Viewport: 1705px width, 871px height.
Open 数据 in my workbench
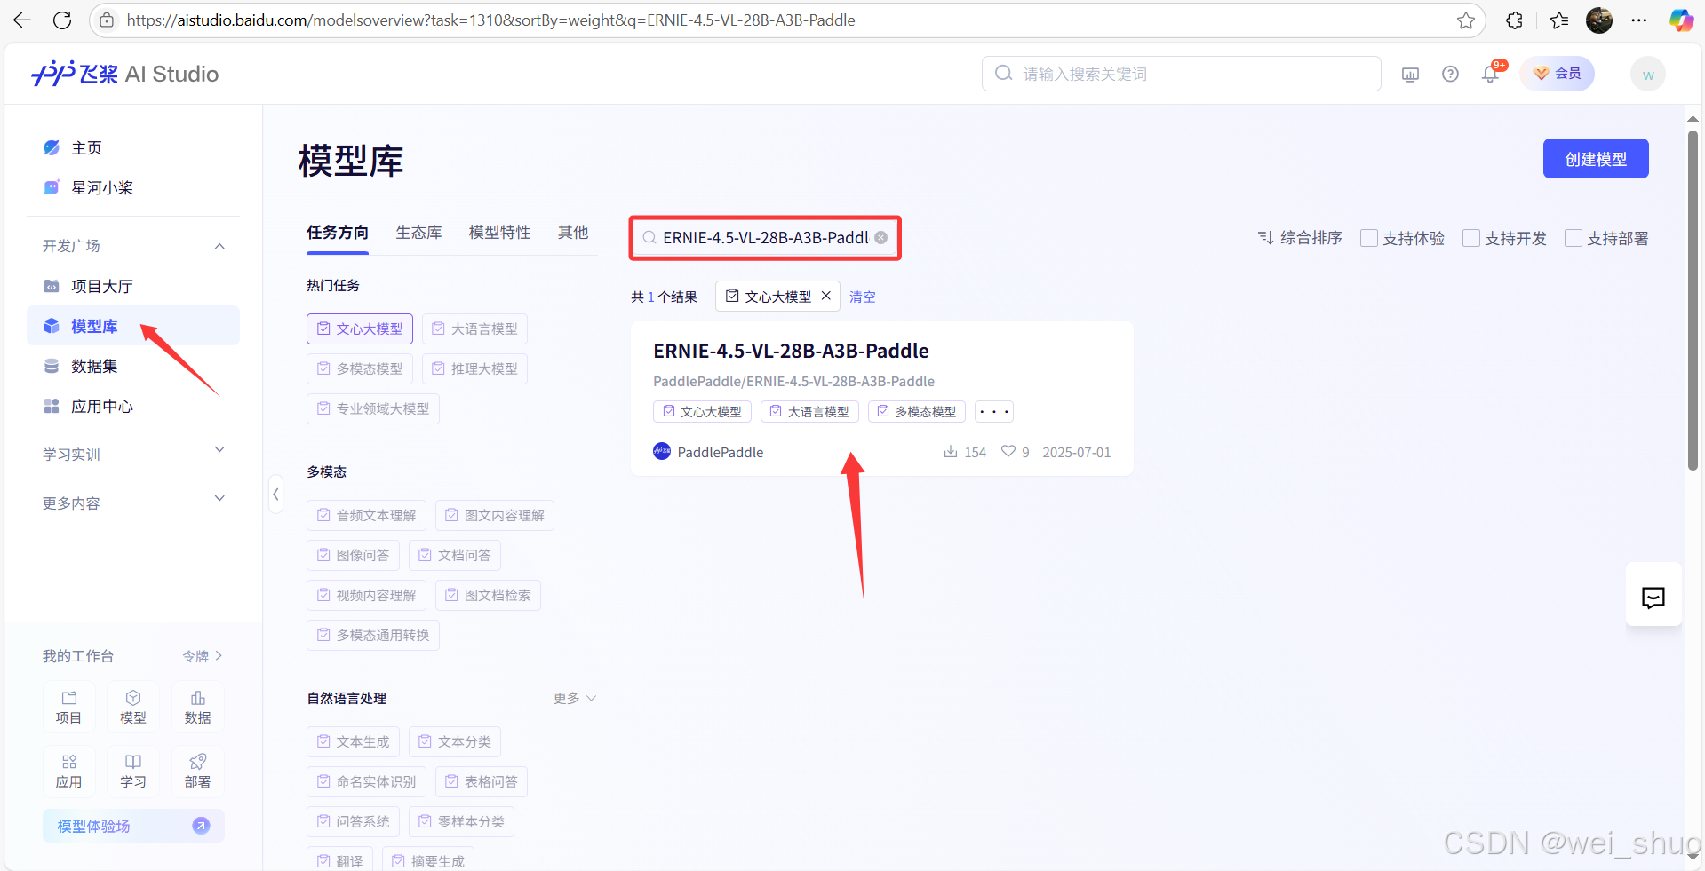(197, 707)
